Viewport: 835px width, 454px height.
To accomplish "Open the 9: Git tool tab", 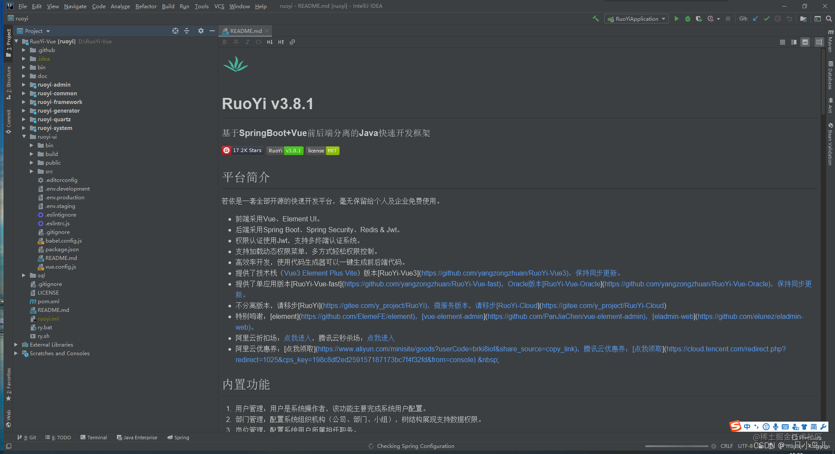I will coord(27,438).
